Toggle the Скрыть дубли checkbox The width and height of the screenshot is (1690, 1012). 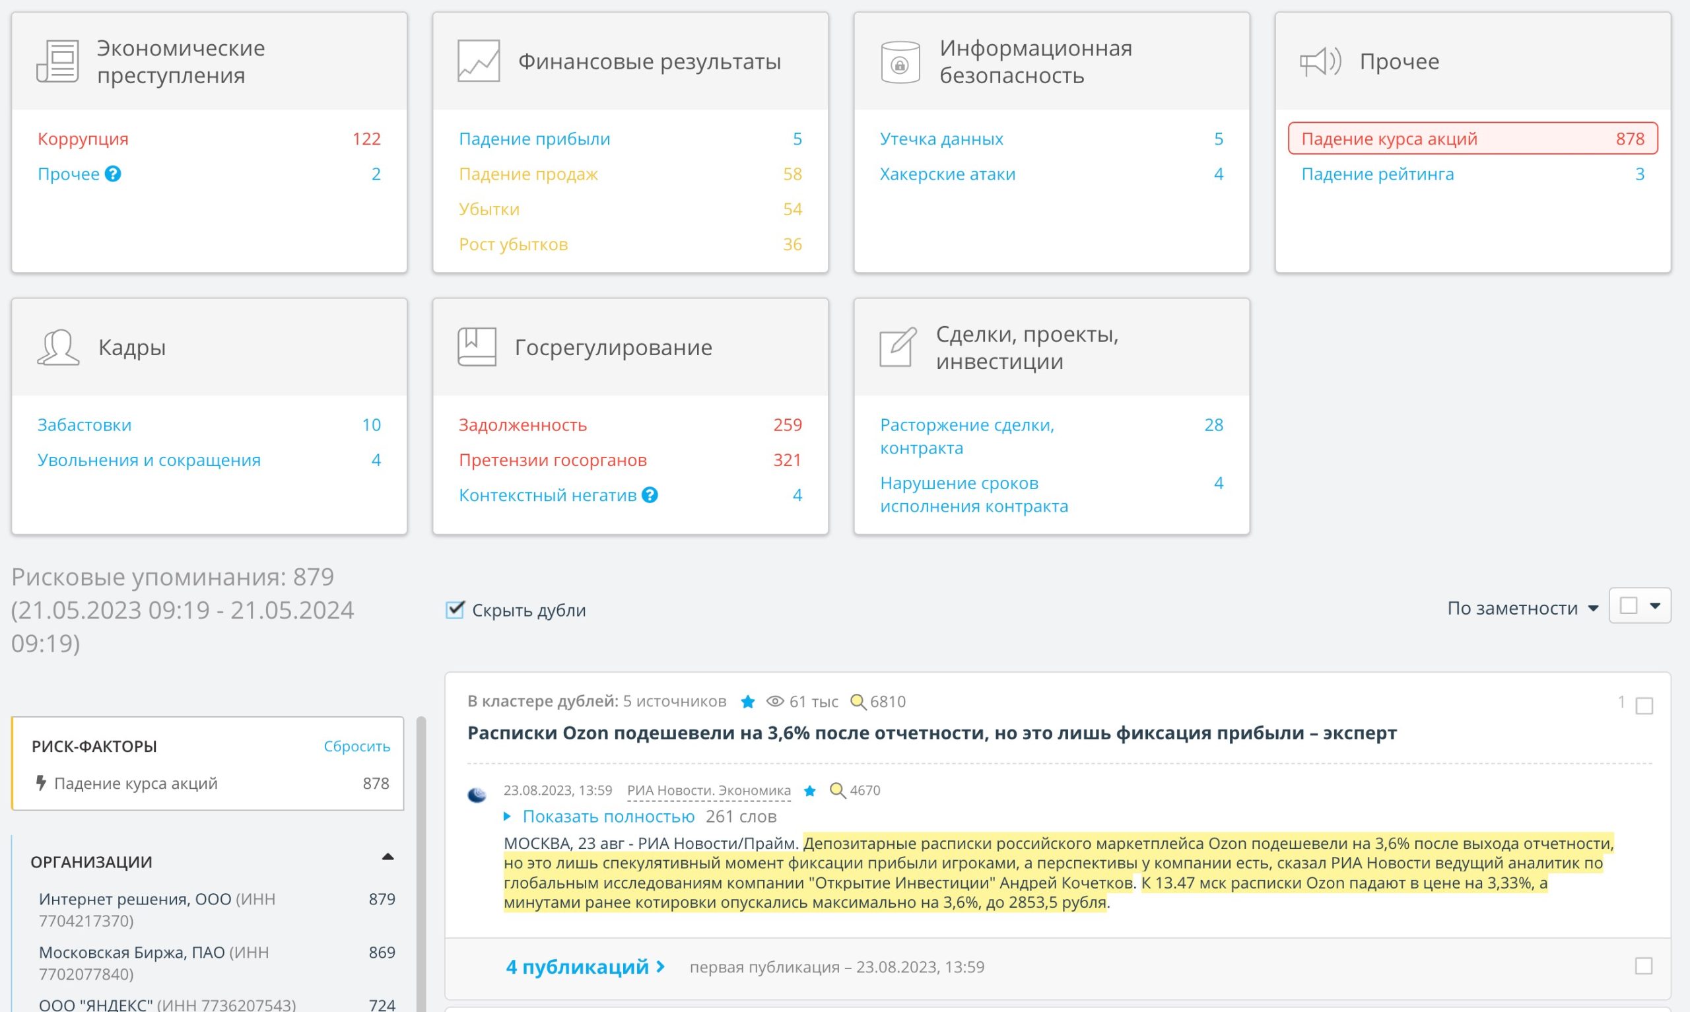click(x=456, y=610)
